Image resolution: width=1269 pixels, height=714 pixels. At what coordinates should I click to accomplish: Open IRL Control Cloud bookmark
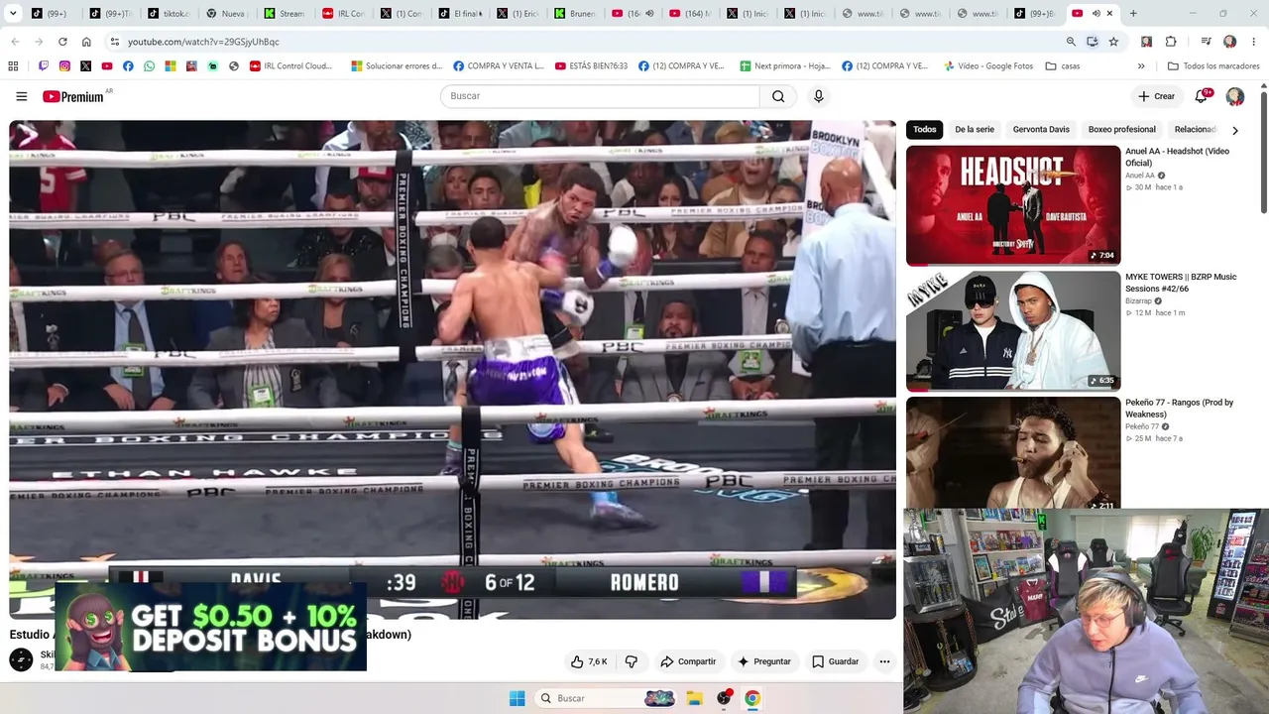[290, 66]
